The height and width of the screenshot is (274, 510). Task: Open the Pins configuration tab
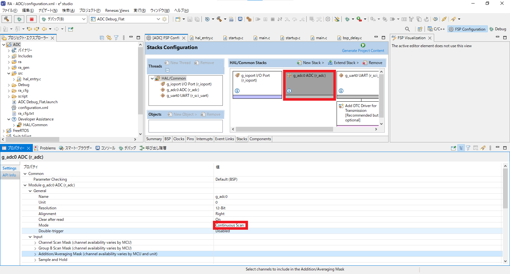[x=190, y=139]
